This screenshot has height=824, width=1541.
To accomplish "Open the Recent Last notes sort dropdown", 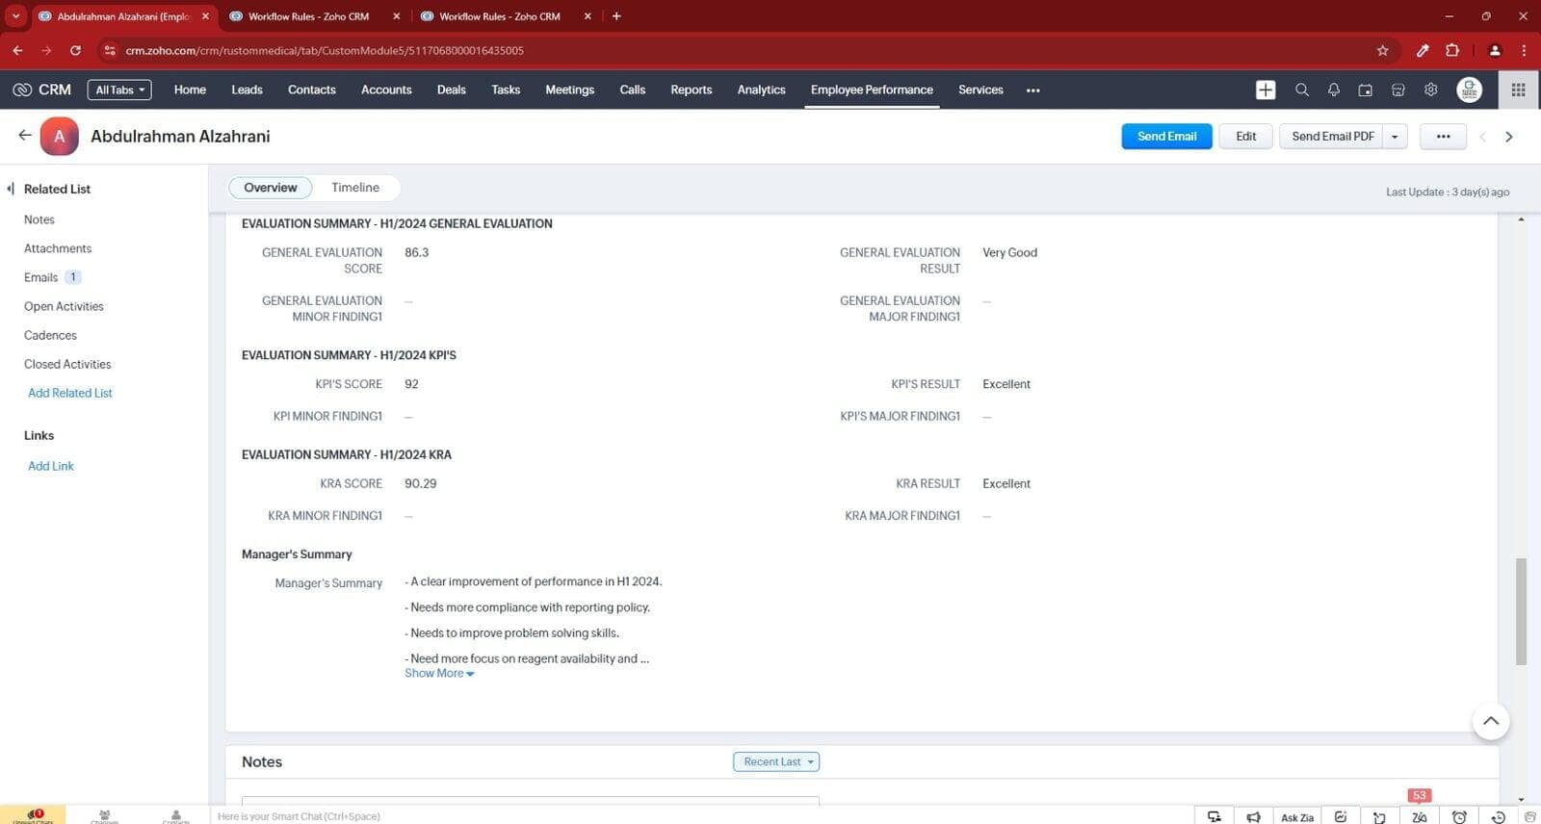I will [x=775, y=761].
